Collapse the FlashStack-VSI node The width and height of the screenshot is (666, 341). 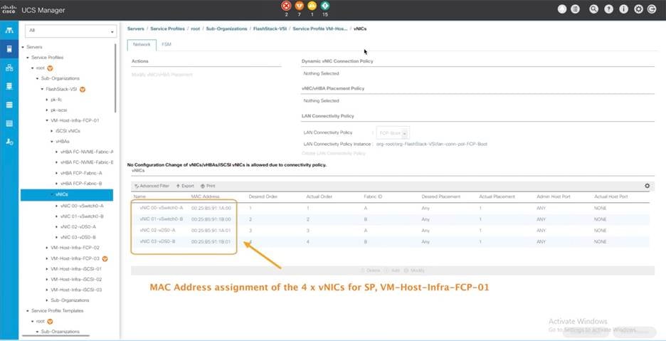click(42, 89)
